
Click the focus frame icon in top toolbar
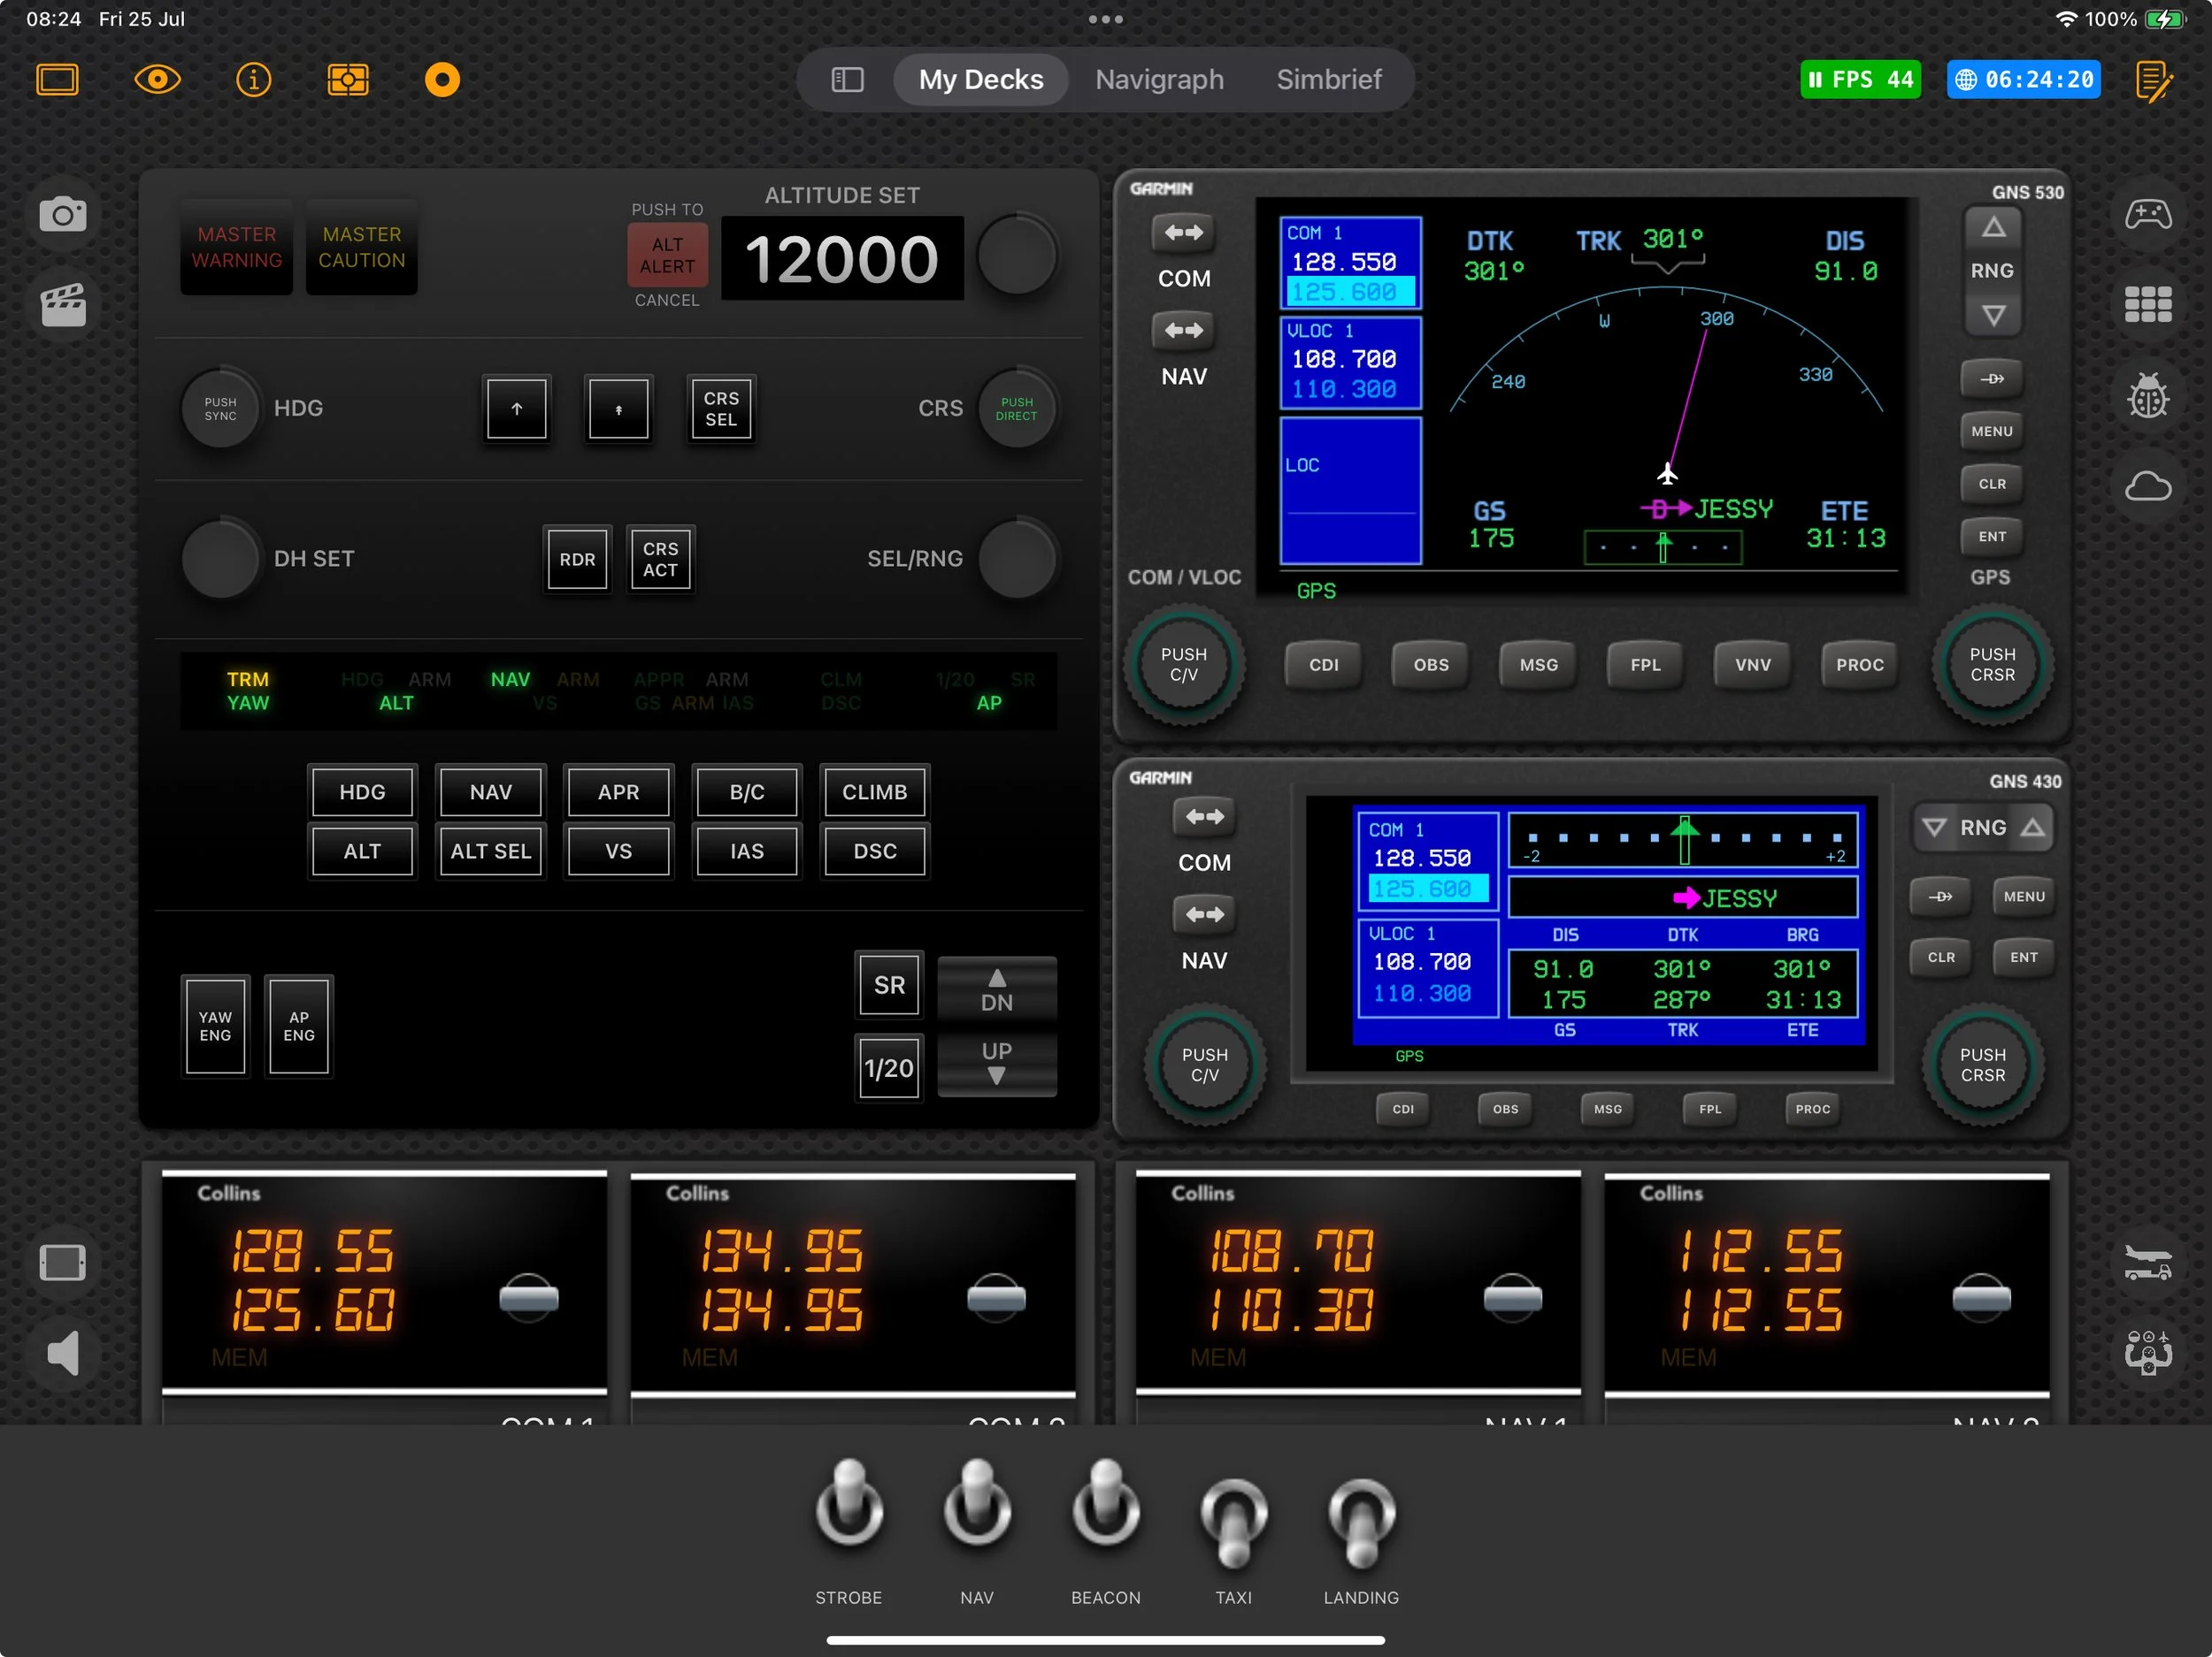point(348,79)
